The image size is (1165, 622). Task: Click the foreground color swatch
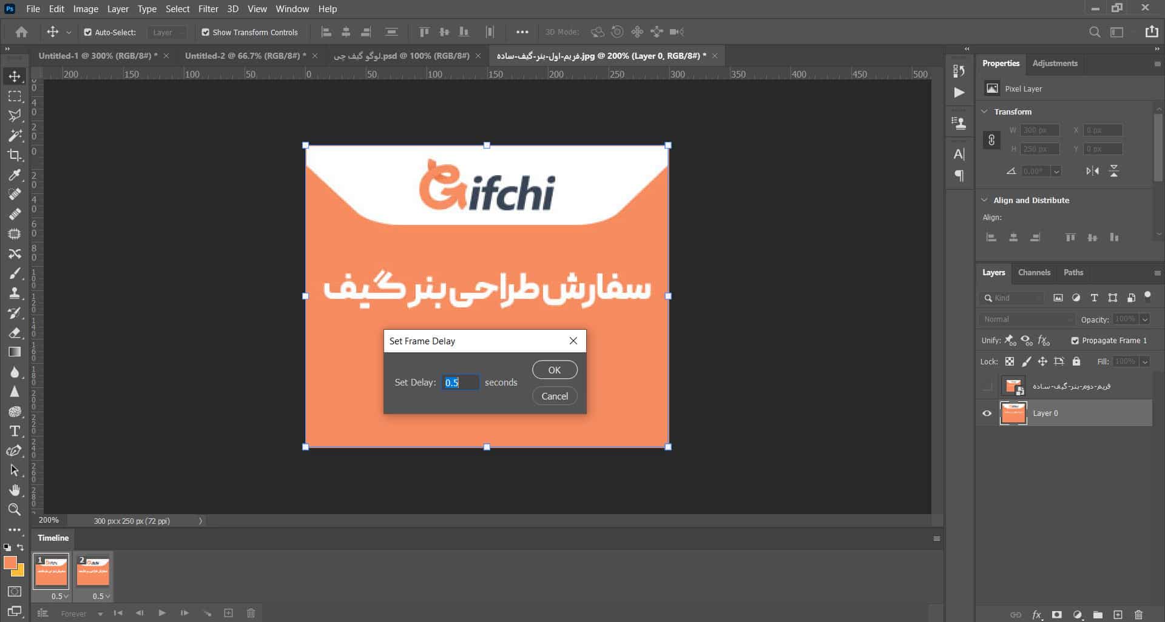[x=10, y=563]
